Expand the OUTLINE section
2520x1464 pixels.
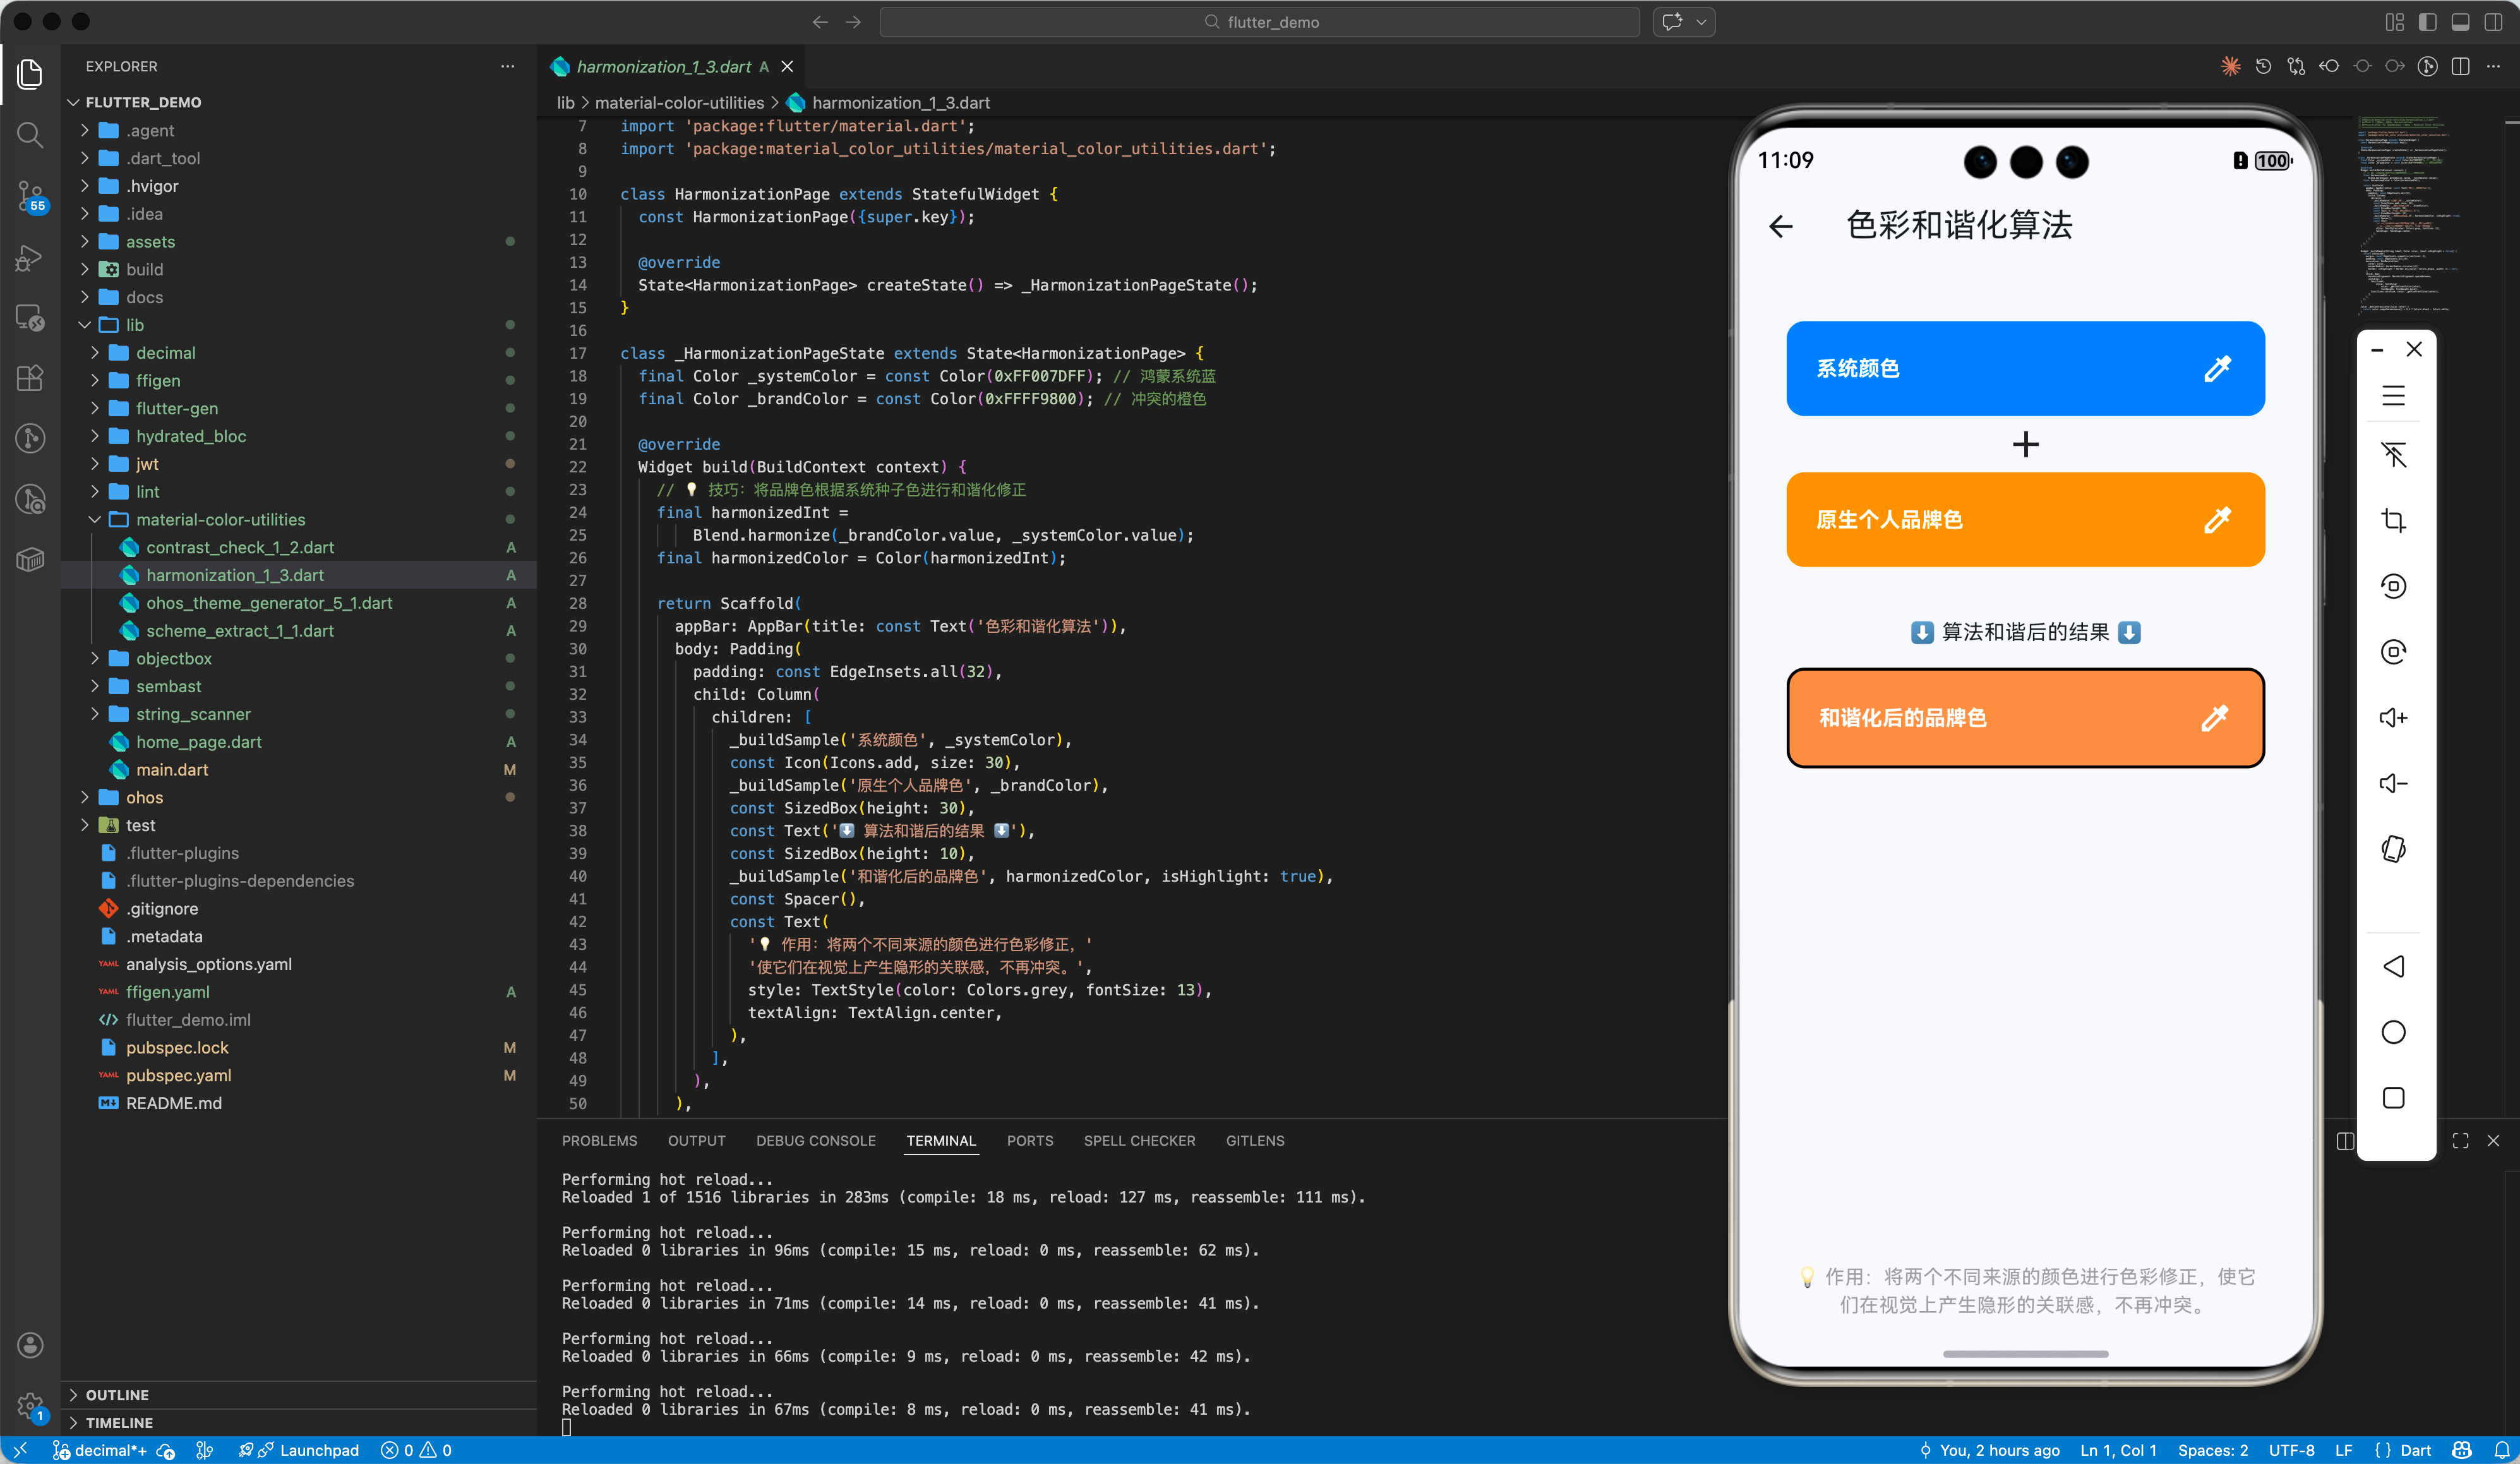tap(117, 1394)
